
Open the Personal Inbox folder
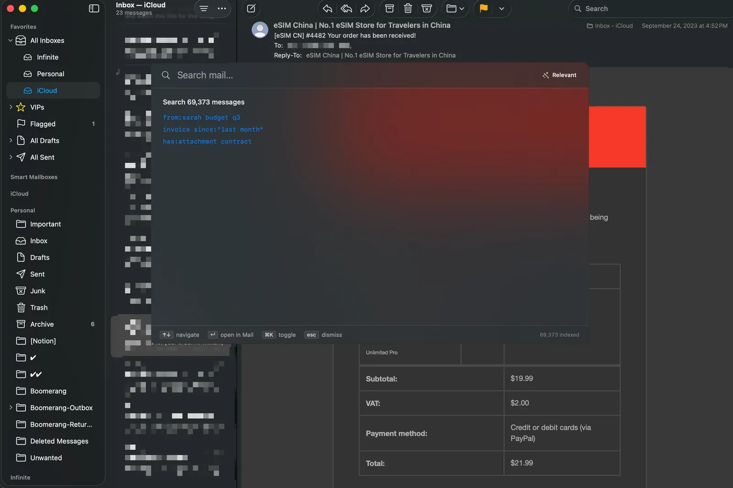pyautogui.click(x=53, y=241)
